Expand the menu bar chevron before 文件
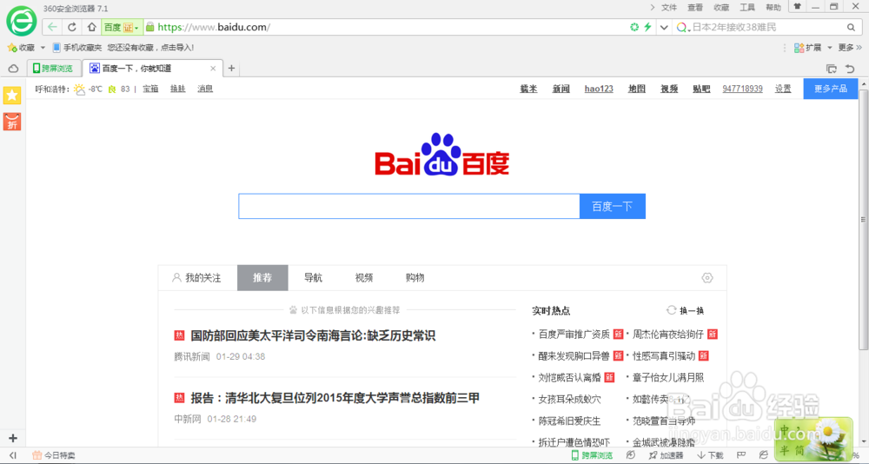Screen dimensions: 869x464 pos(653,7)
